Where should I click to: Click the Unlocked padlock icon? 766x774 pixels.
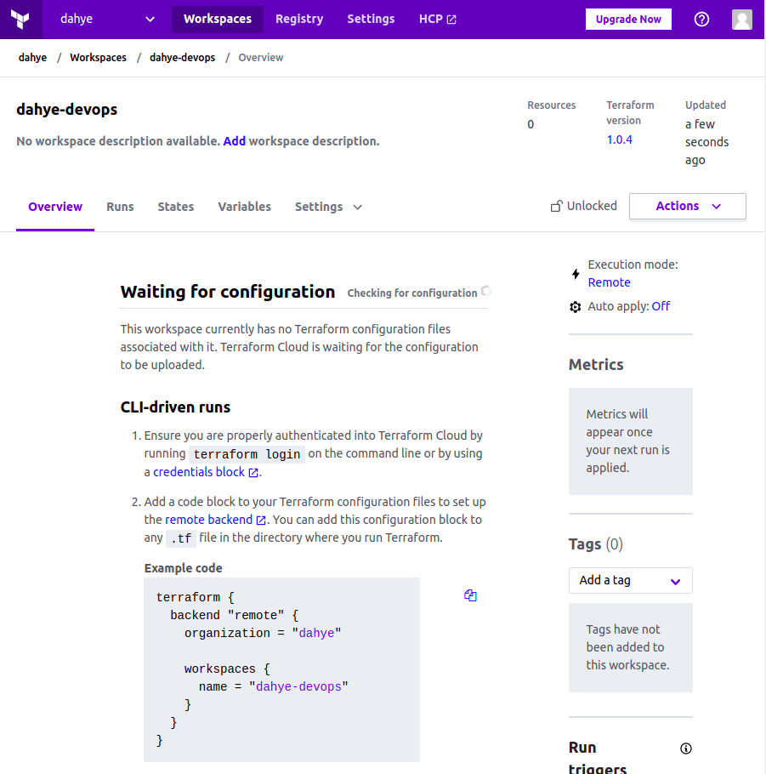click(x=556, y=206)
